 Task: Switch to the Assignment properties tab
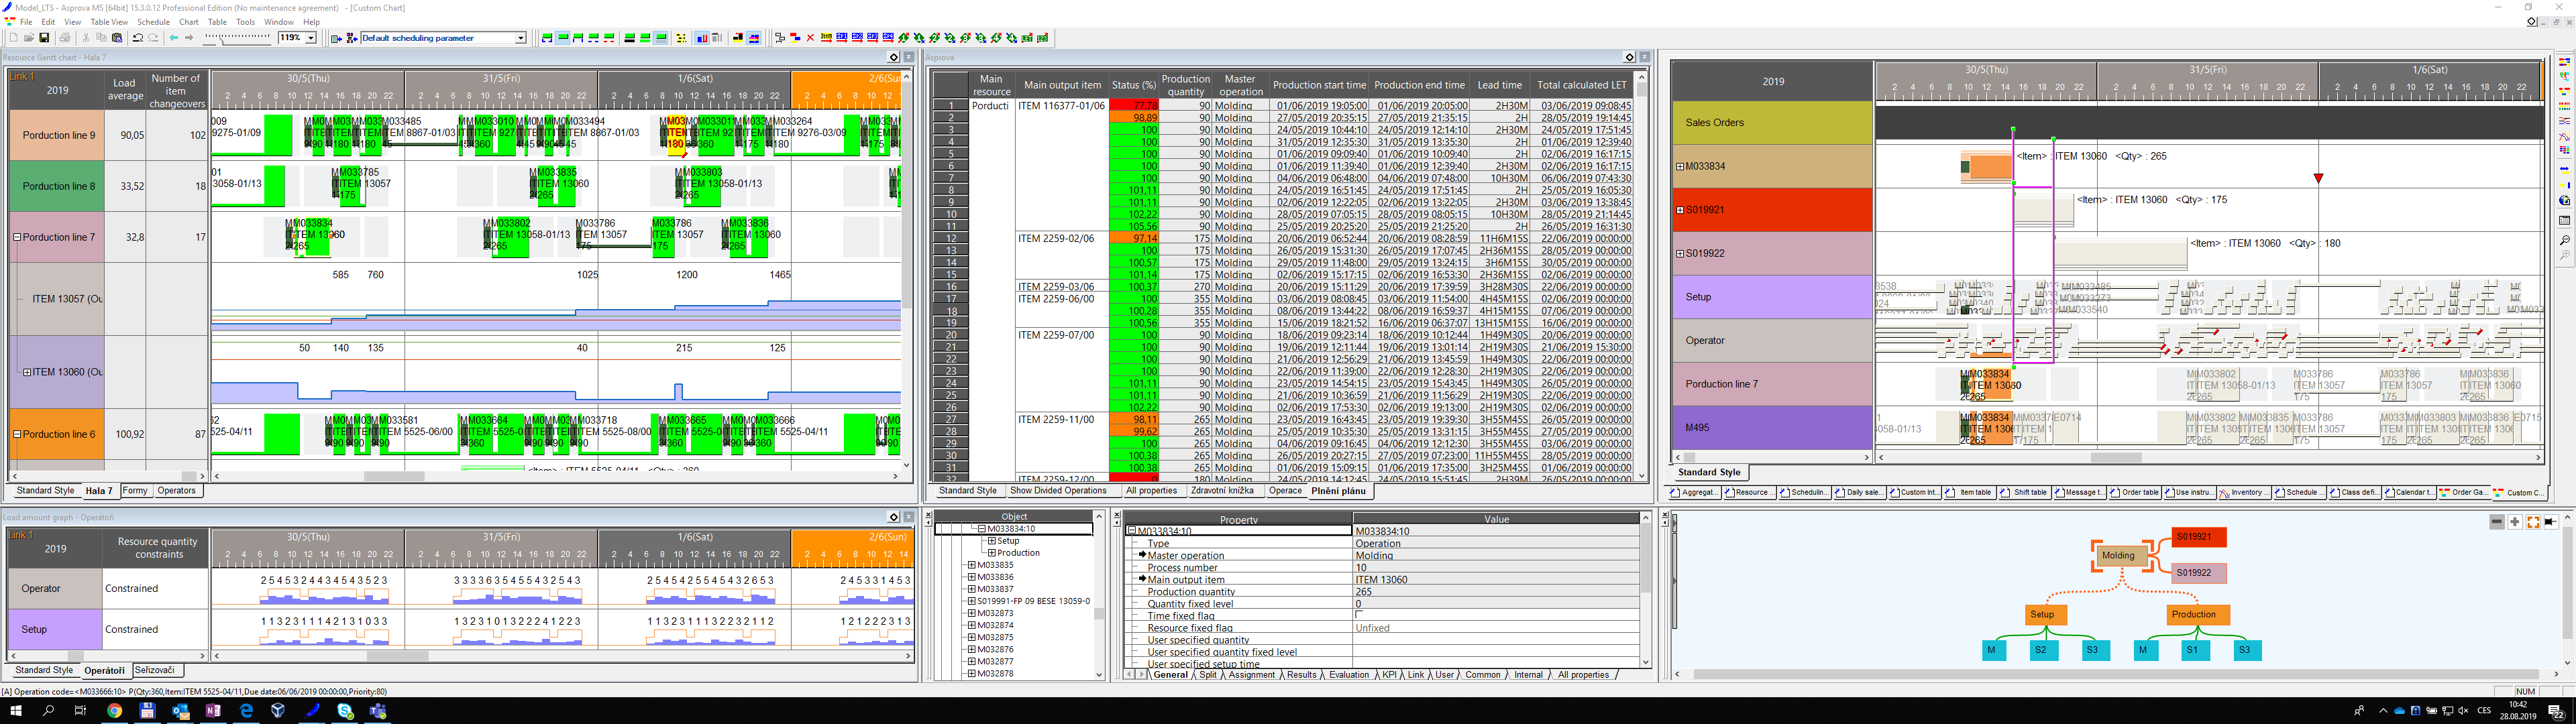1252,675
